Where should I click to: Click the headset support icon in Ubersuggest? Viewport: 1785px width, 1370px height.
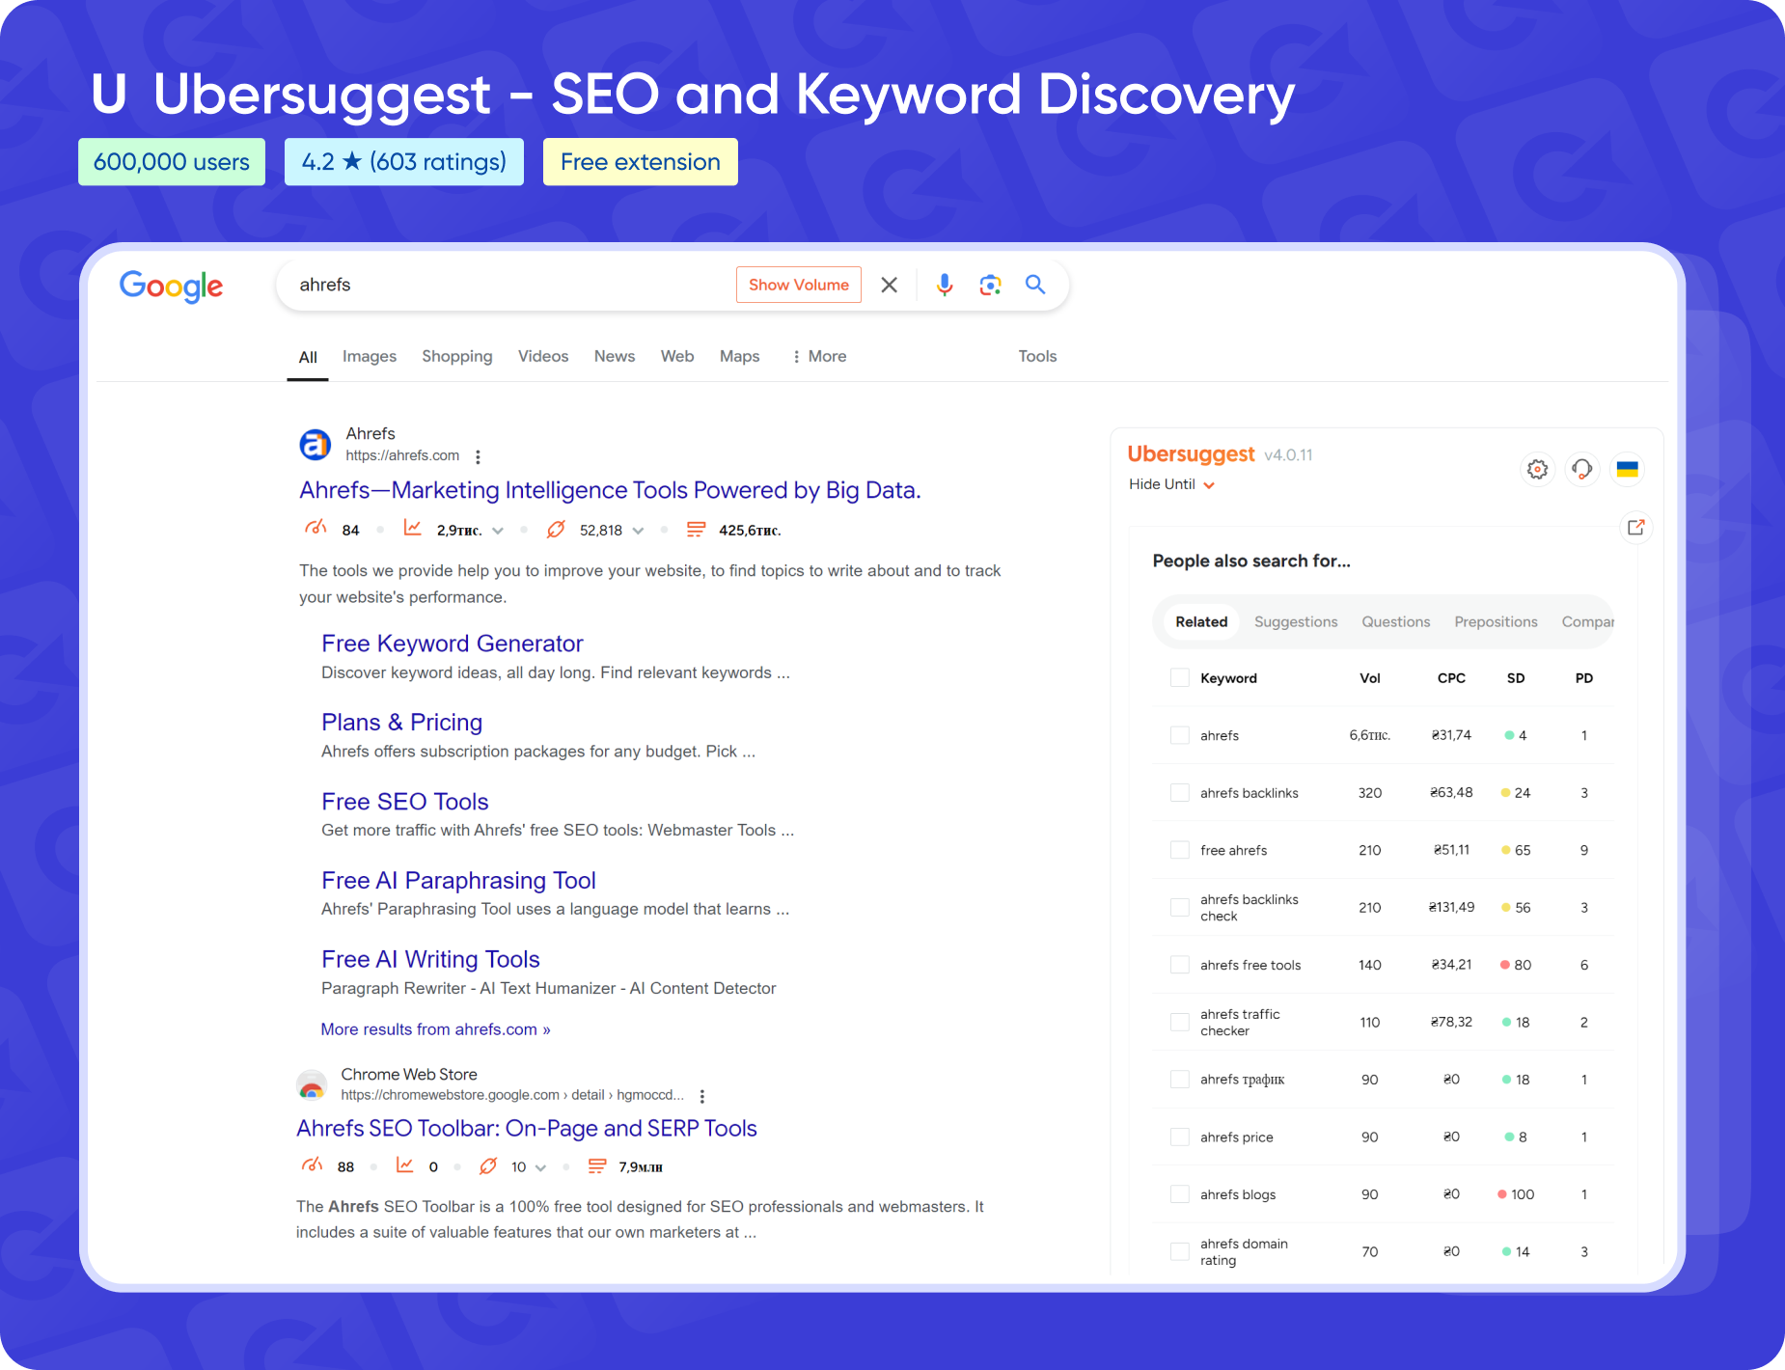pos(1582,470)
